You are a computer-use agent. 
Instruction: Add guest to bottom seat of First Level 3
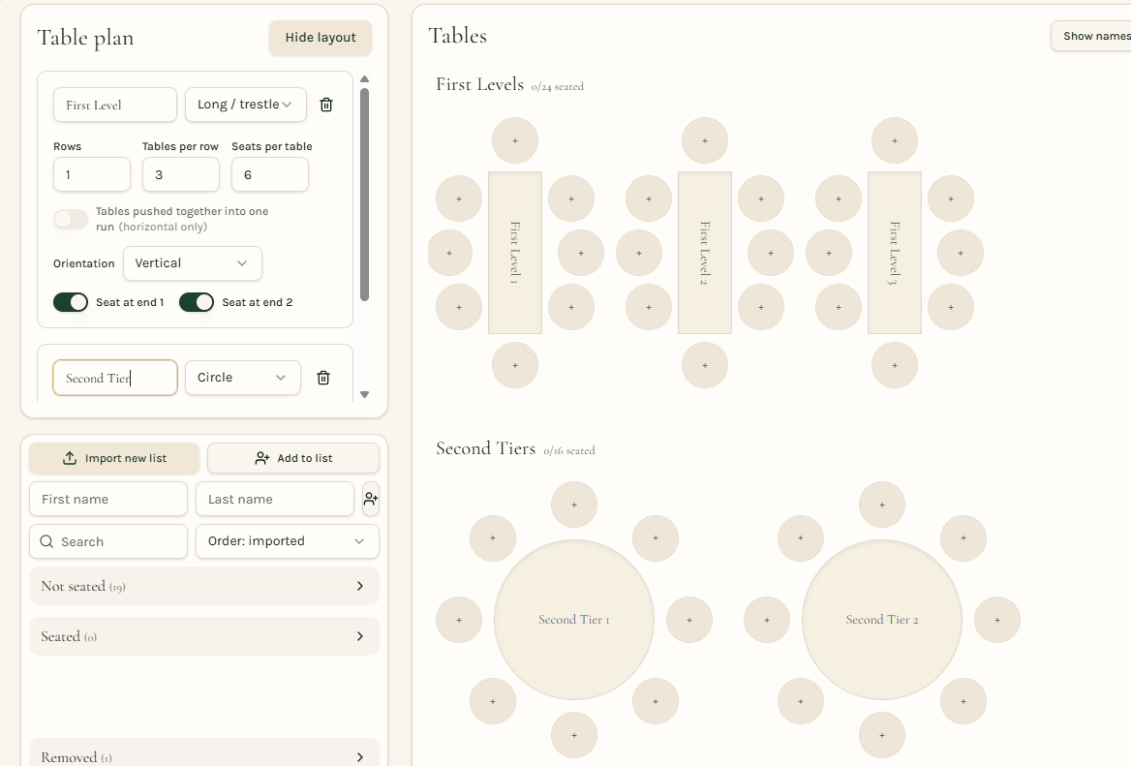(895, 365)
